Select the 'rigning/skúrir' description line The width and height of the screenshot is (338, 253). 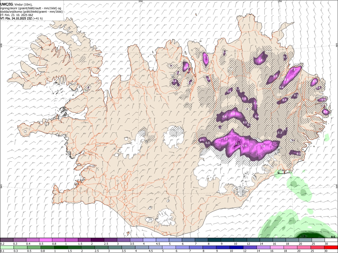31,8
